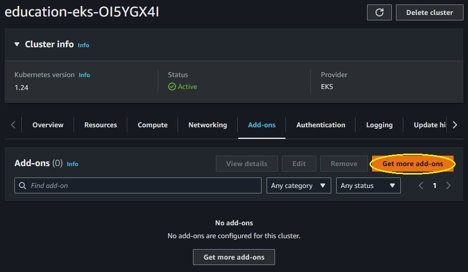
Task: Click the orange Get more add-ons button
Action: 413,164
